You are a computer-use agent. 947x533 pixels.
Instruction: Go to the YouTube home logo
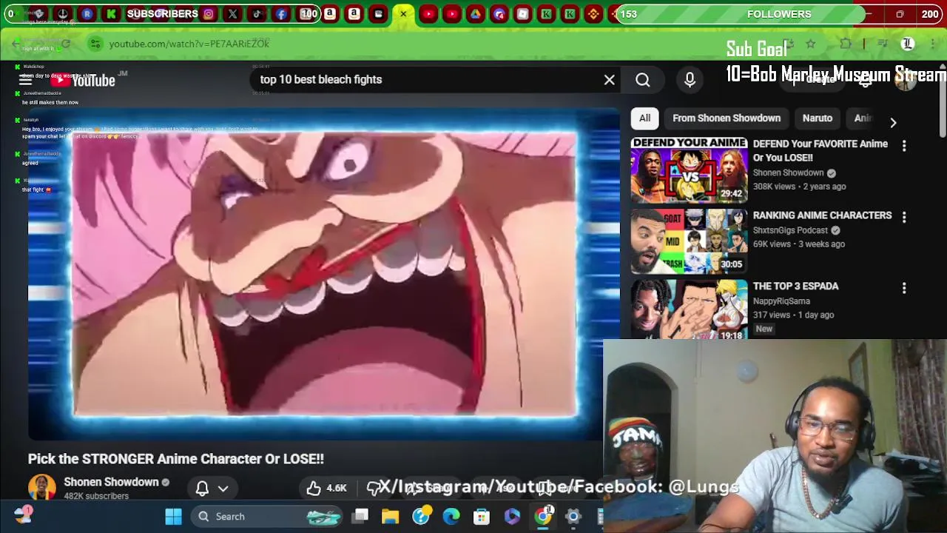83,80
